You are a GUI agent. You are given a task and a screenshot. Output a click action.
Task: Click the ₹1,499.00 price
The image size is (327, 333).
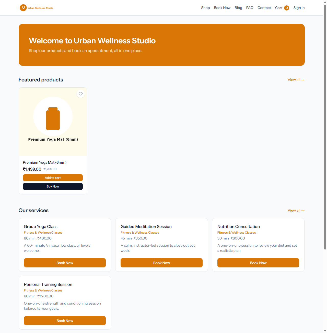[x=32, y=169]
